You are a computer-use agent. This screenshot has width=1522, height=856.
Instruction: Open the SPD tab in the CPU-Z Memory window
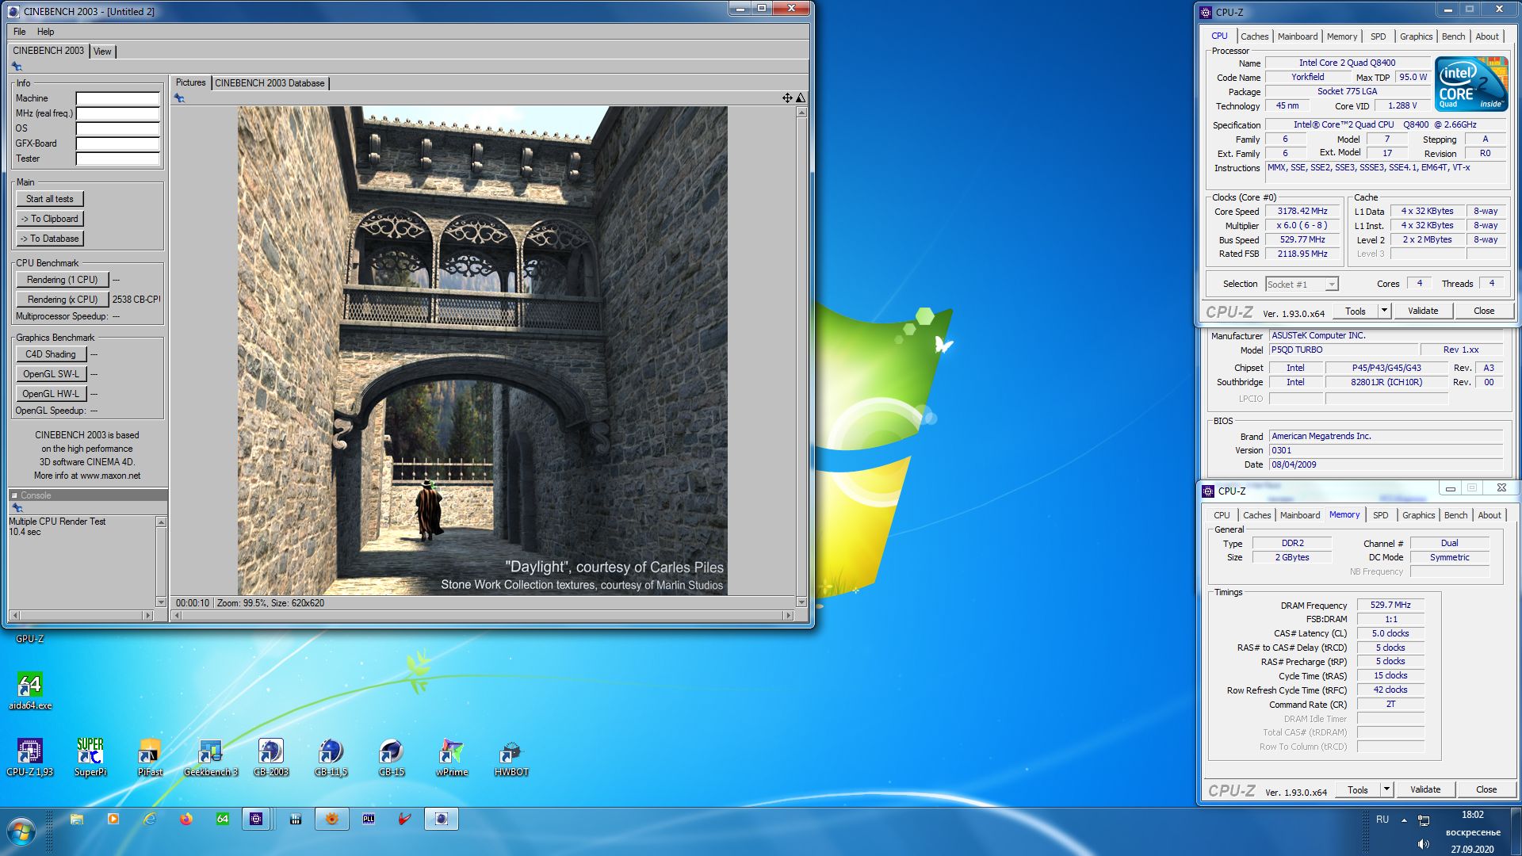coord(1381,515)
